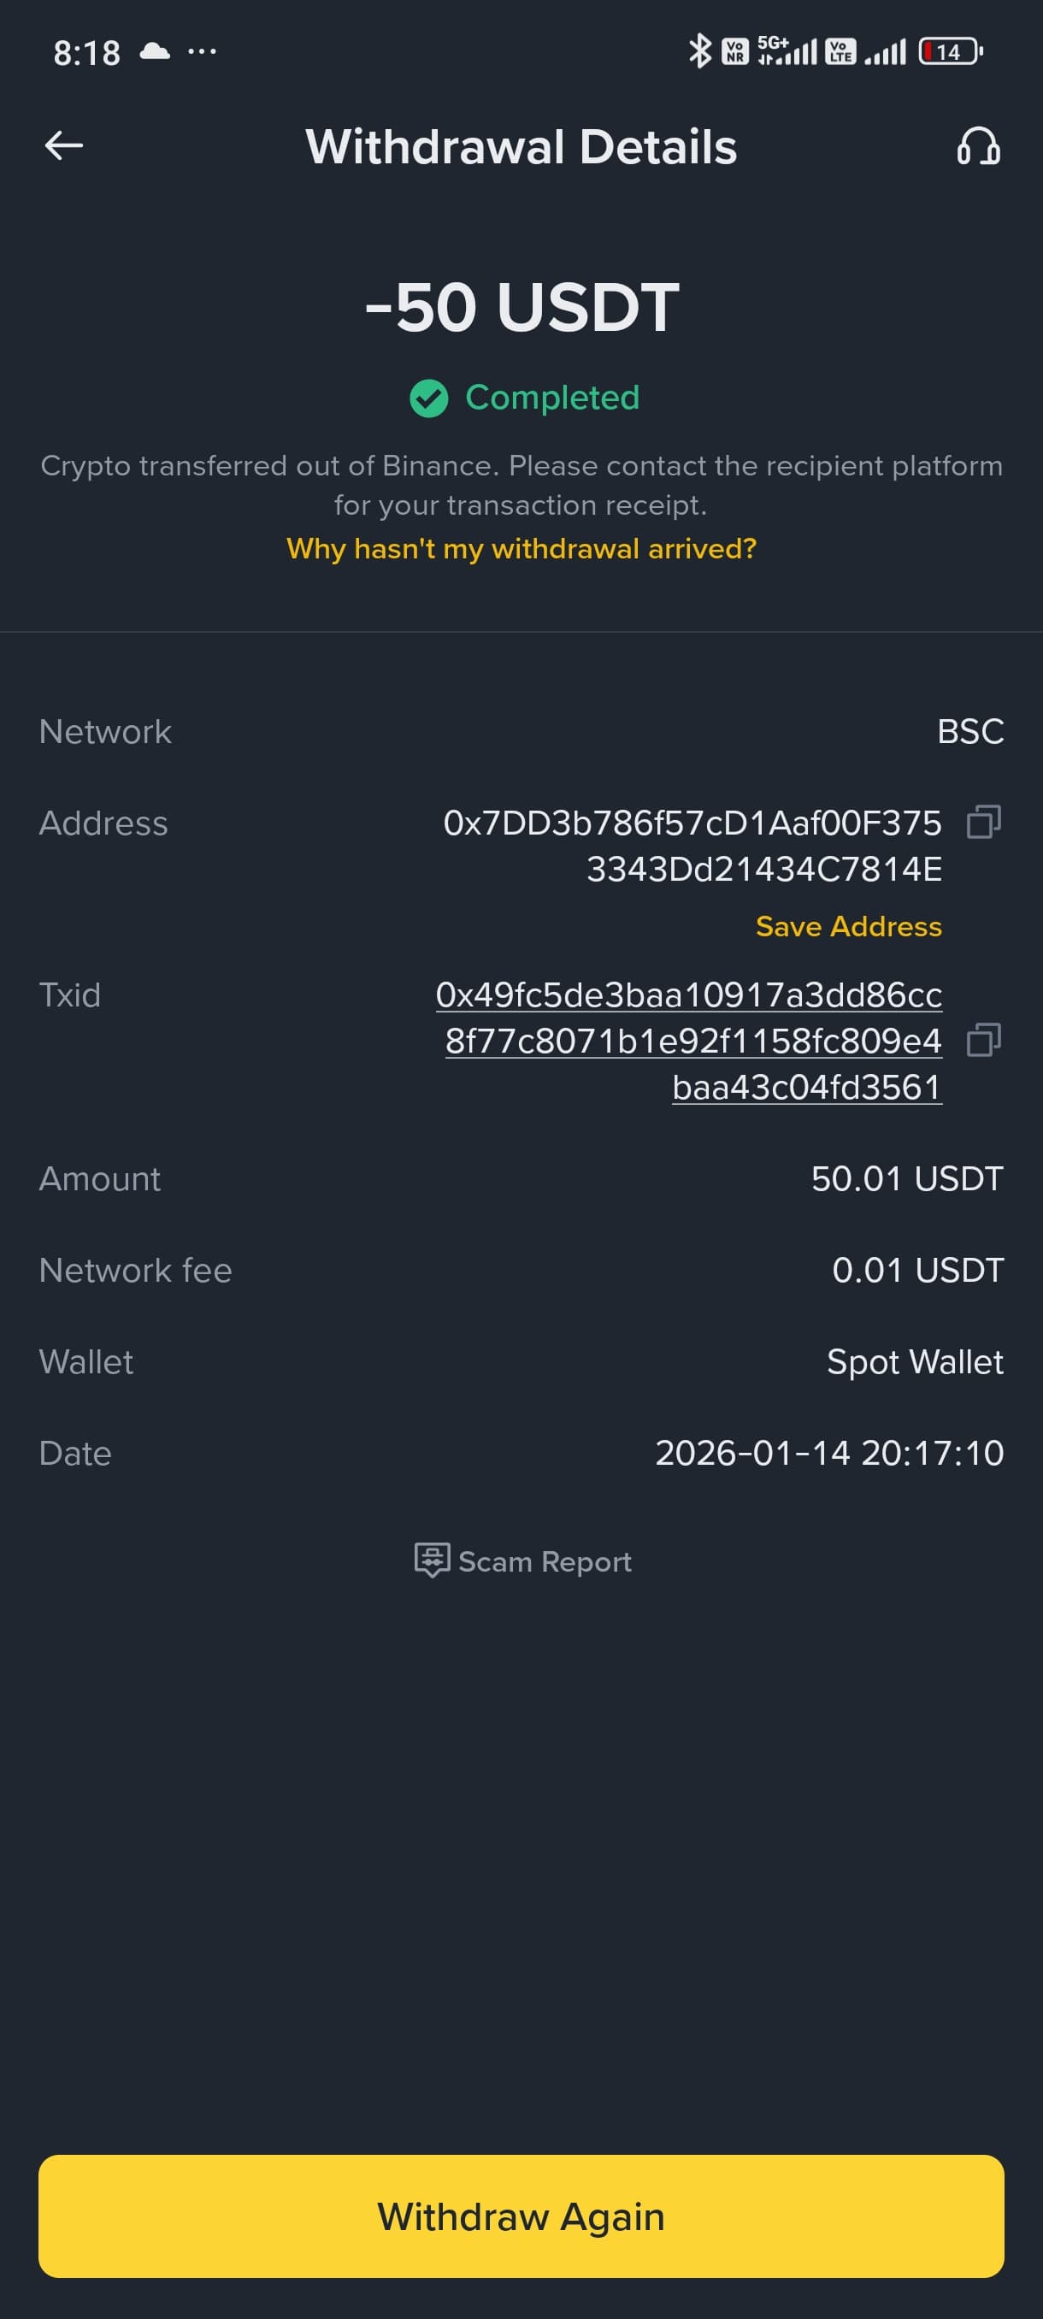Copy the withdrawal address

pyautogui.click(x=982, y=822)
